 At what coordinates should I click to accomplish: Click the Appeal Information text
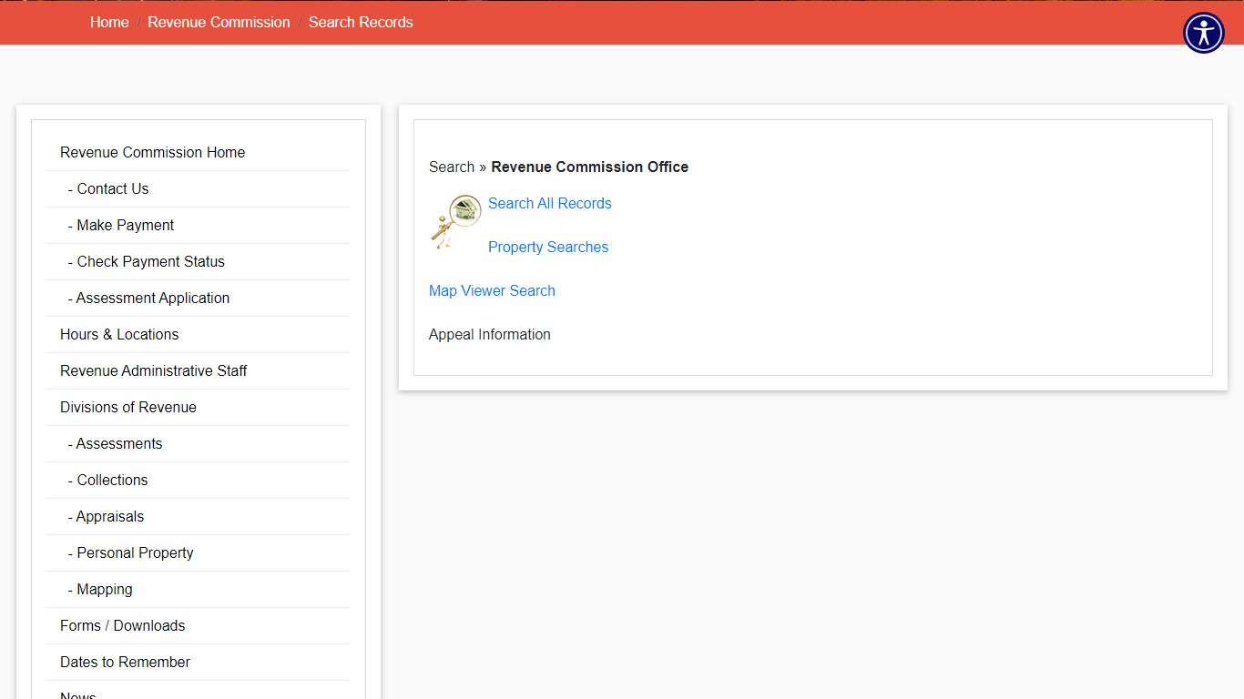click(490, 334)
